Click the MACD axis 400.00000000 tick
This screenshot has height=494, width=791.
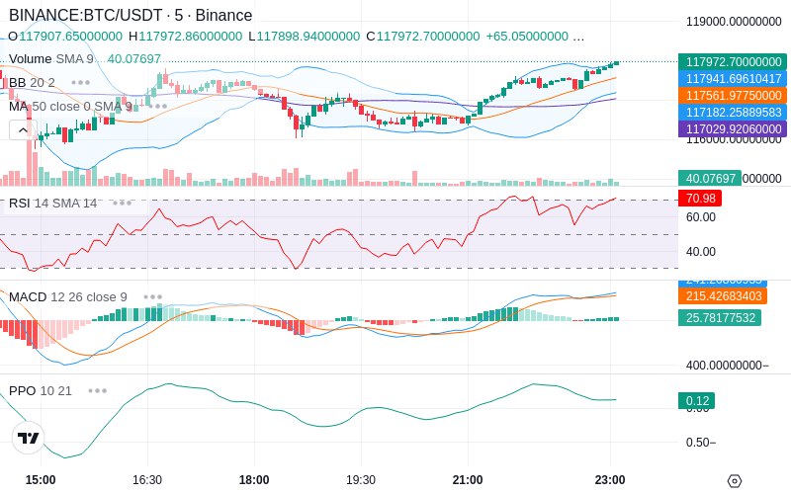727,366
